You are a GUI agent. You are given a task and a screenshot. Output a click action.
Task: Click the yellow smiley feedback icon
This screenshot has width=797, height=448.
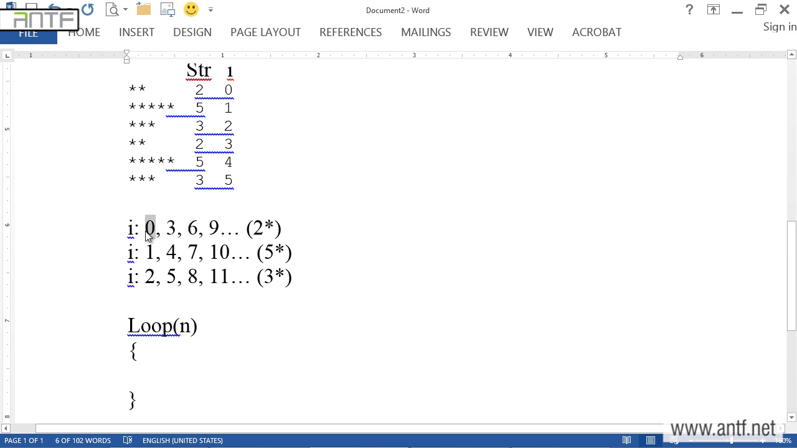click(191, 10)
